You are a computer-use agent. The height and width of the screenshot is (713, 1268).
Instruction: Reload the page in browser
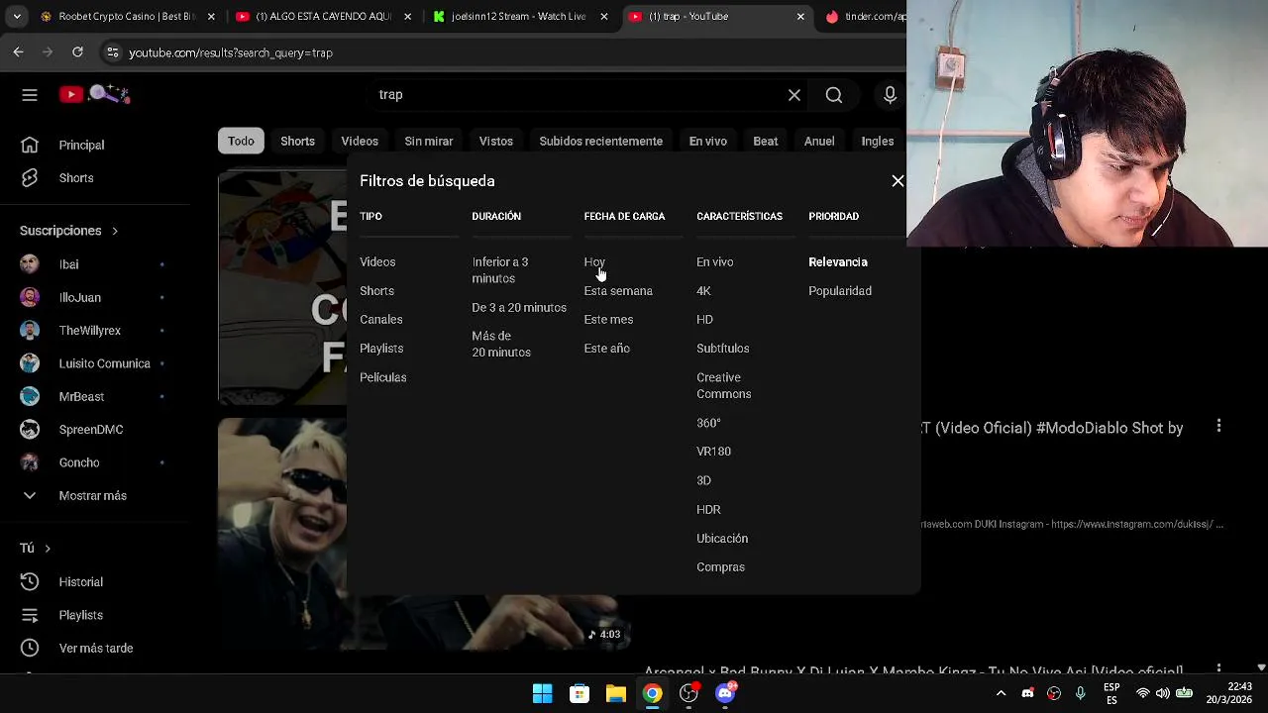[x=77, y=52]
